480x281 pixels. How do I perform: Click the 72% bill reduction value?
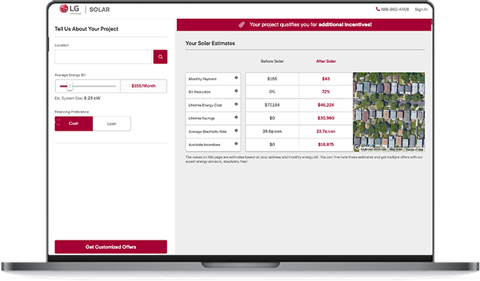pyautogui.click(x=326, y=92)
